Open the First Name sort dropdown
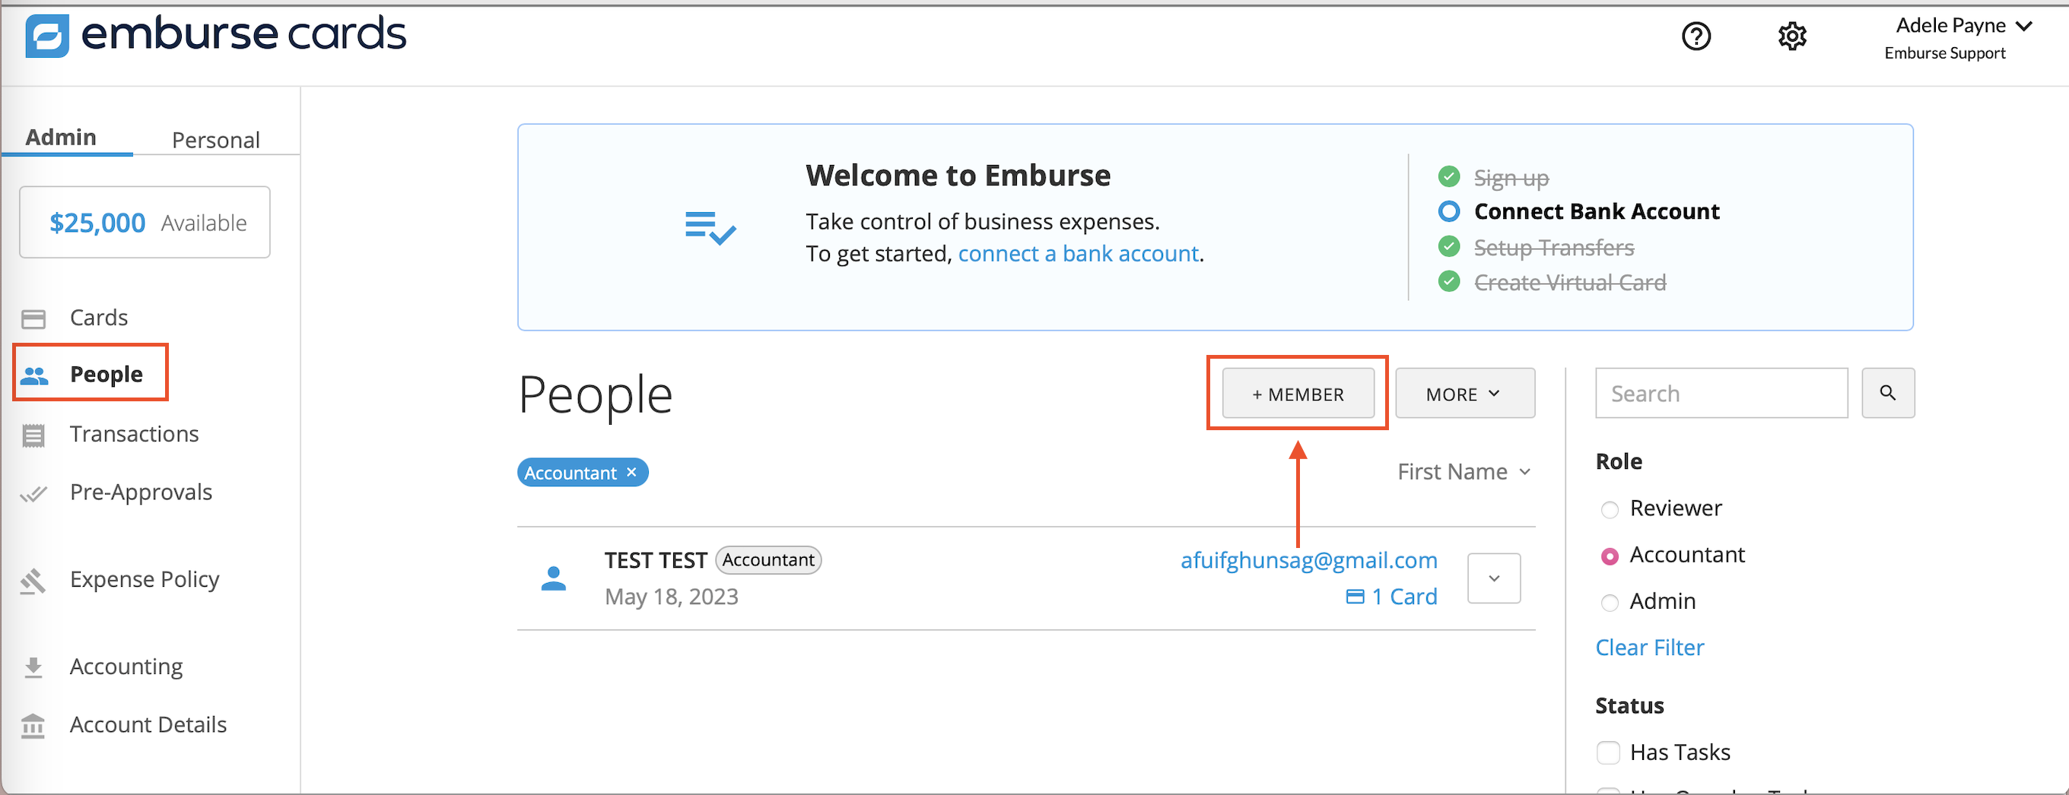Image resolution: width=2069 pixels, height=795 pixels. tap(1464, 472)
